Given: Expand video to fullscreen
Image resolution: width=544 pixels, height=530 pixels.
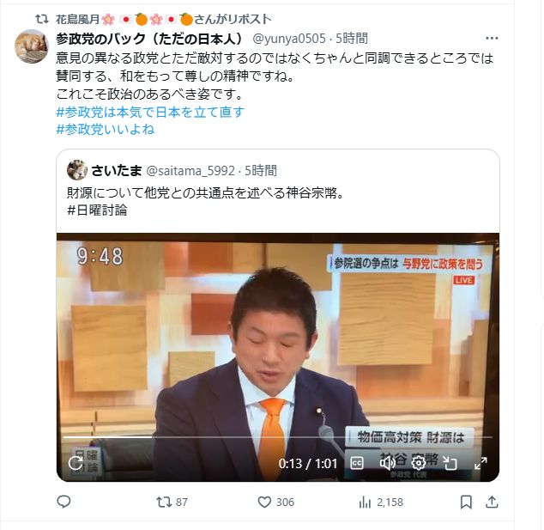Looking at the screenshot, I should [x=481, y=463].
